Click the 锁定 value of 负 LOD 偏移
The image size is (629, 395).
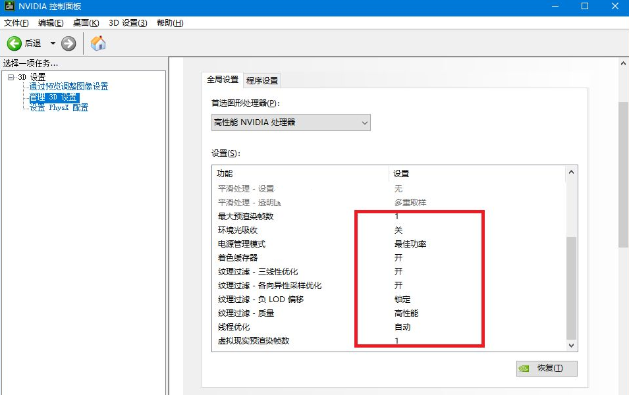click(x=402, y=299)
